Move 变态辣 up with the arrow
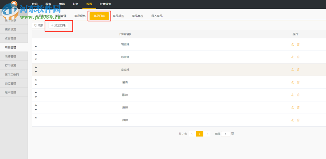This screenshot has width=326, height=159. pyautogui.click(x=36, y=67)
